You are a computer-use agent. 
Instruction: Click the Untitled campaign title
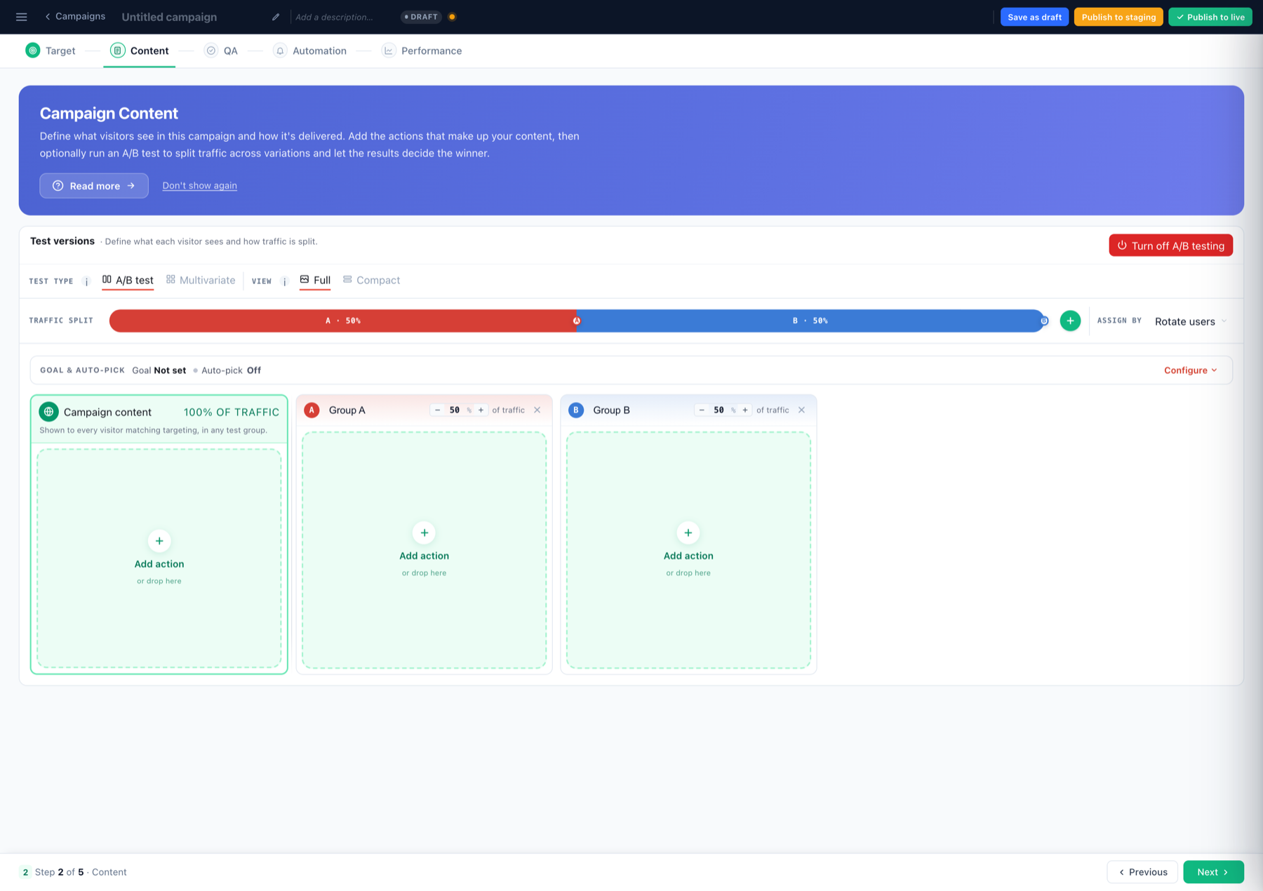point(169,17)
